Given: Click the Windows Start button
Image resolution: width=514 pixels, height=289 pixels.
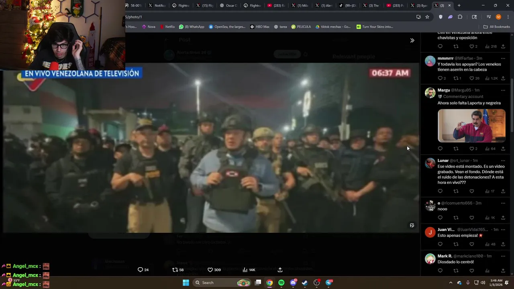Looking at the screenshot, I should (x=186, y=283).
